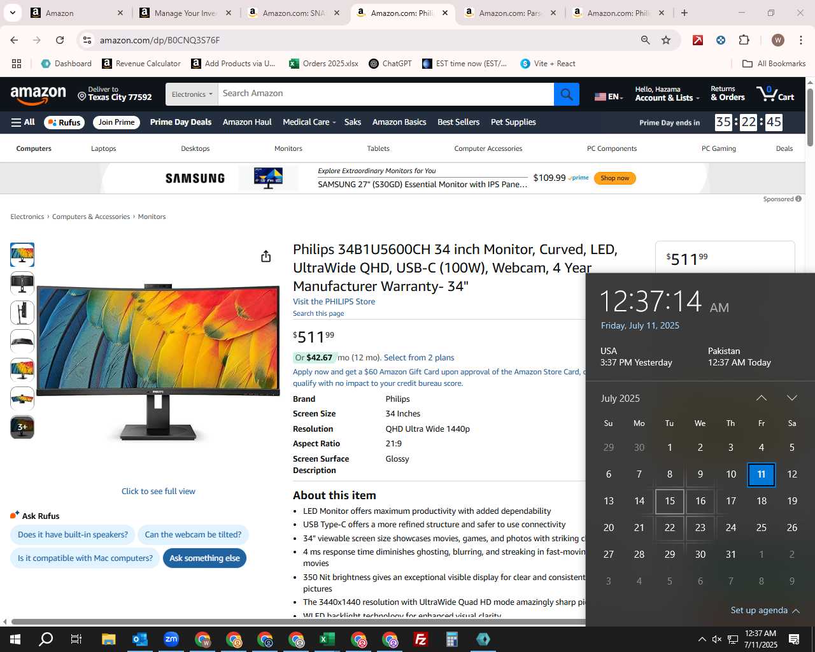This screenshot has width=815, height=652.
Task: Open the zoom magnifier in address bar
Action: pos(646,40)
